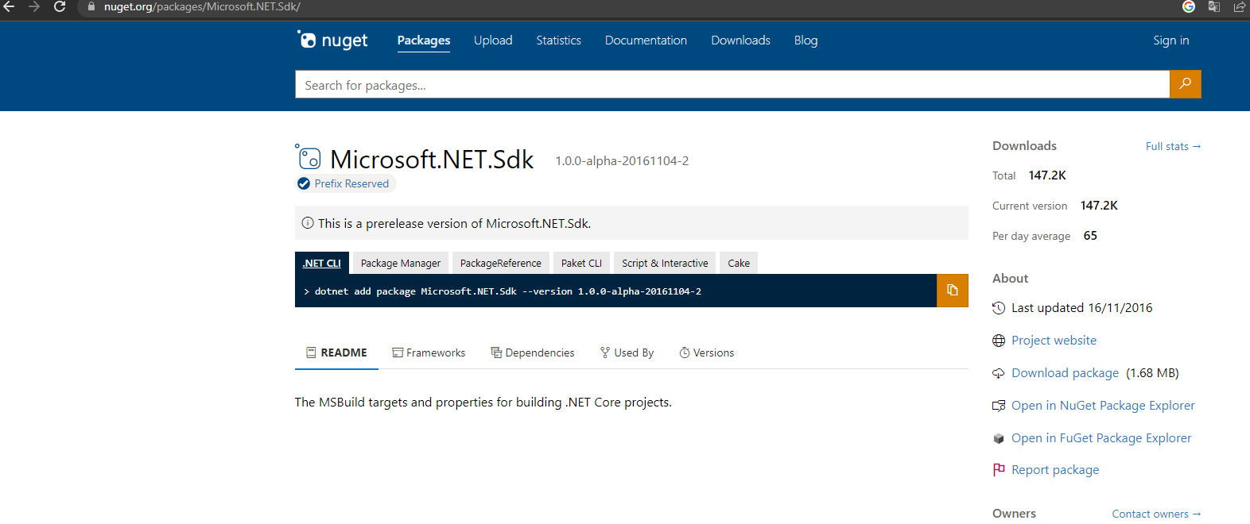Click the Per day average value 65
Viewport: 1250px width, 524px height.
click(x=1090, y=236)
